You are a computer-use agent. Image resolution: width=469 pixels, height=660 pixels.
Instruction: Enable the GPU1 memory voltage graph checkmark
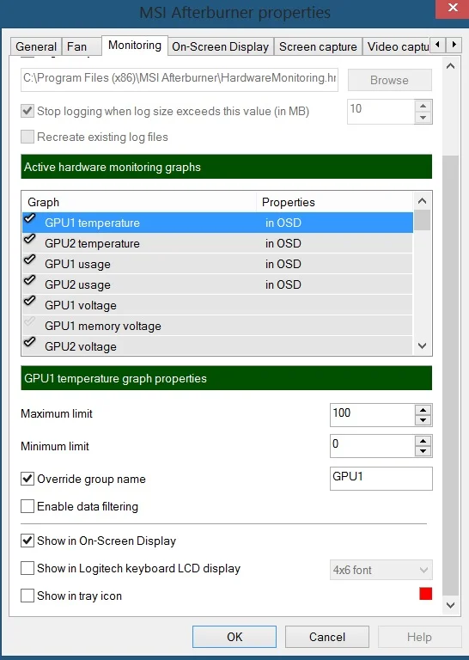(29, 322)
